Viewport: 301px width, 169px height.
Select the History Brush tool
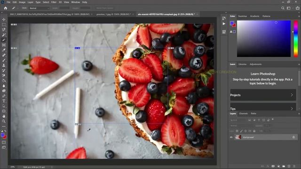click(x=4, y=70)
